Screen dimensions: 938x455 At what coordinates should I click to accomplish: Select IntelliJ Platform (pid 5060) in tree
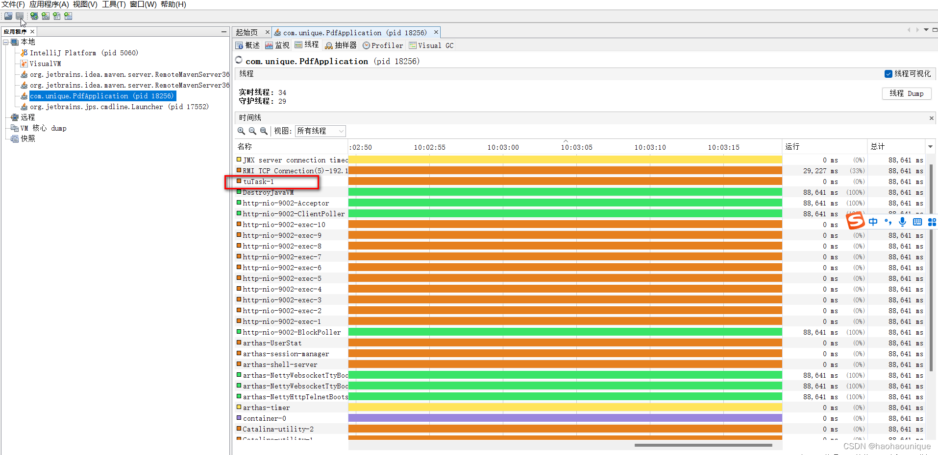pyautogui.click(x=84, y=53)
